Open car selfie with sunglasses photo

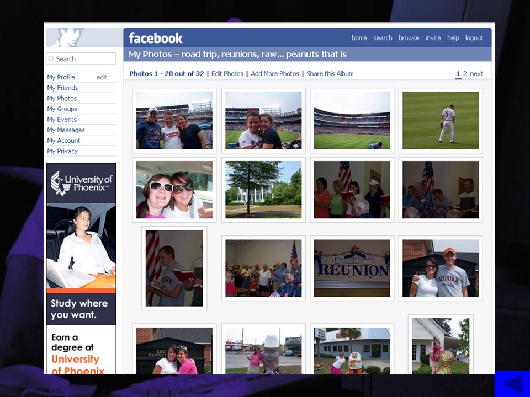point(174,190)
